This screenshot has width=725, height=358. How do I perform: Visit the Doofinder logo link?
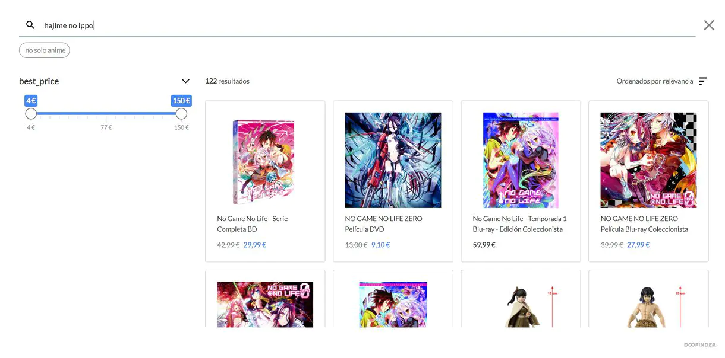coord(699,345)
